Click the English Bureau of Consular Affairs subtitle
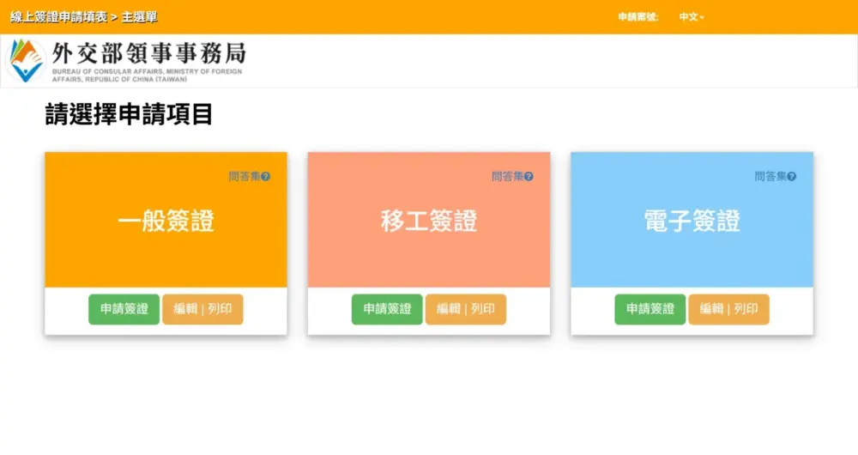 tap(147, 75)
